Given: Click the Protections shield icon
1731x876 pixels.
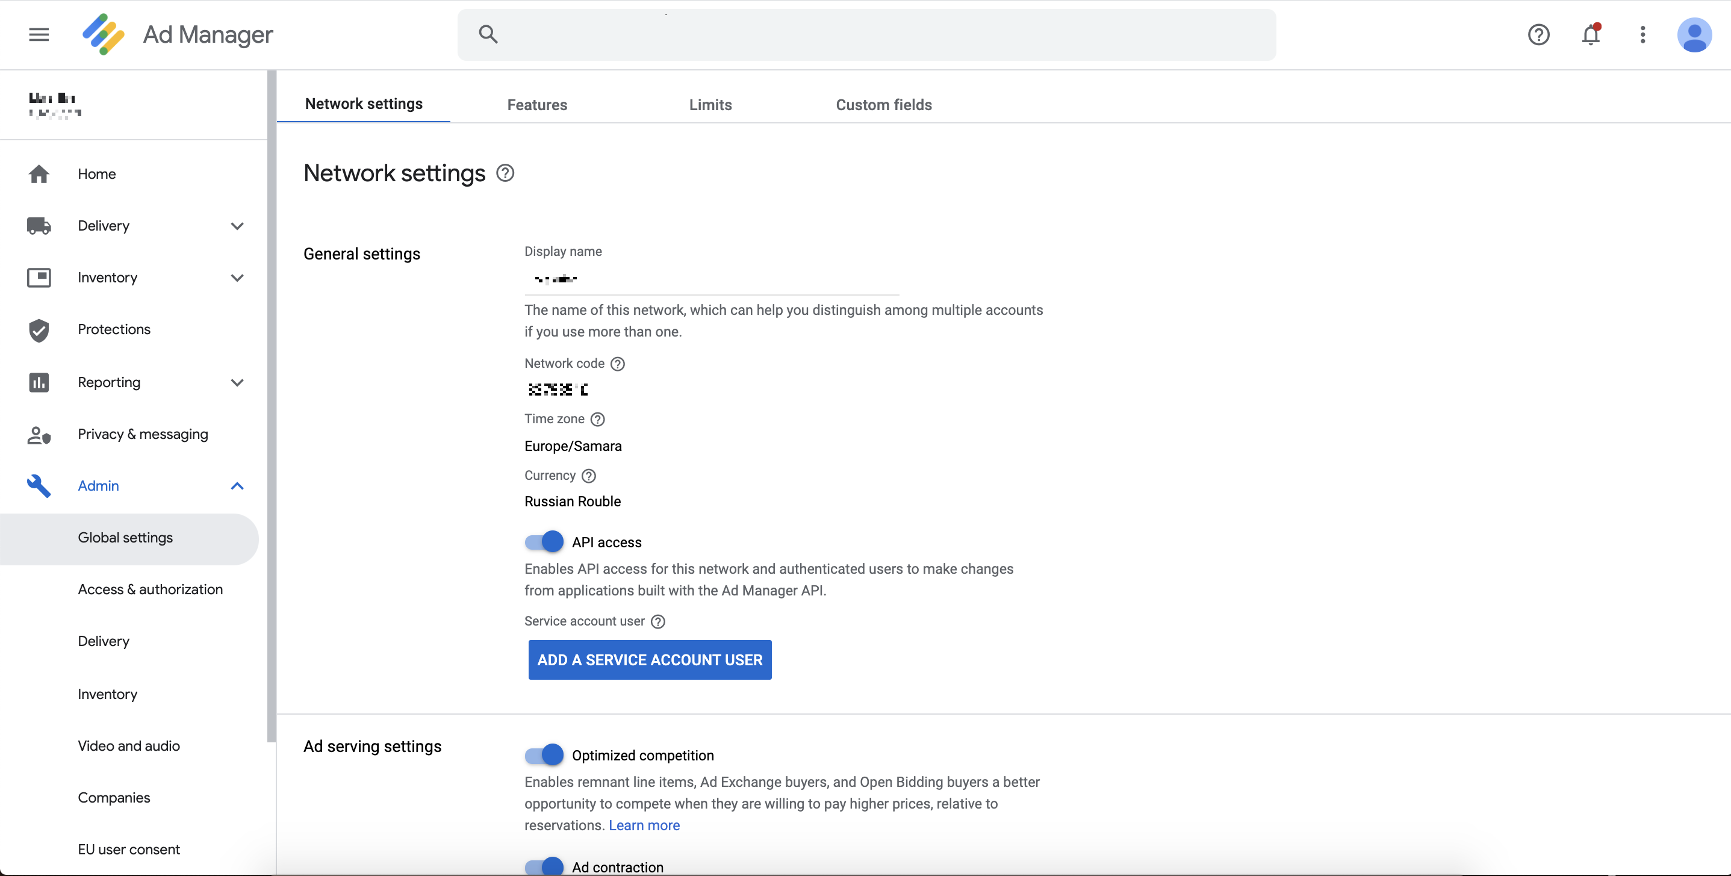Looking at the screenshot, I should click(39, 330).
